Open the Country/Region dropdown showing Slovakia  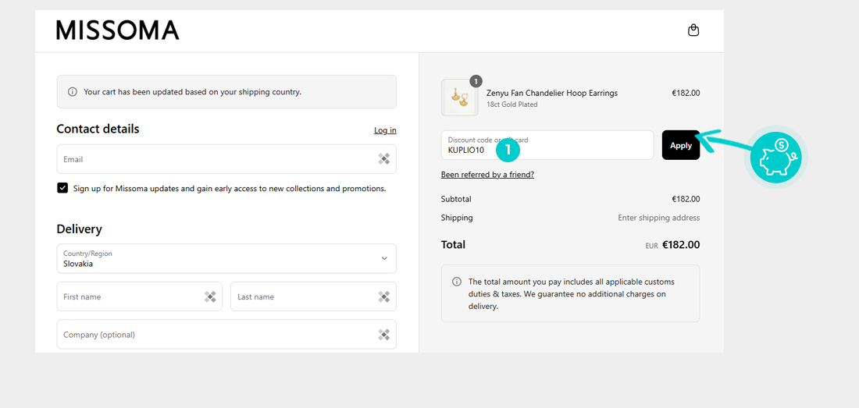(226, 258)
